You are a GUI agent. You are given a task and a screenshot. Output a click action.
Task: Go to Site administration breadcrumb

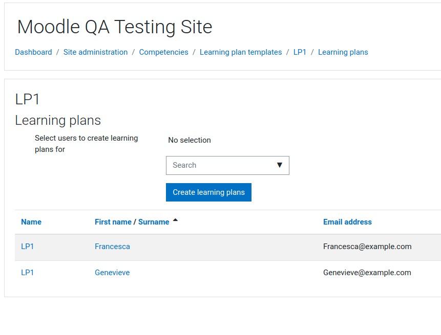pyautogui.click(x=95, y=52)
